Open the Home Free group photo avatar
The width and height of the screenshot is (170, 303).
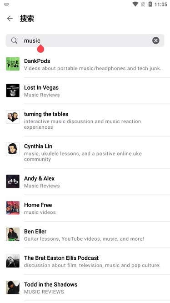[13, 208]
